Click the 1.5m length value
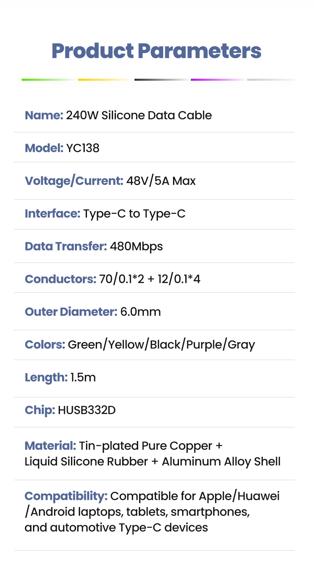Screen dimensions: 314x565 click(83, 377)
